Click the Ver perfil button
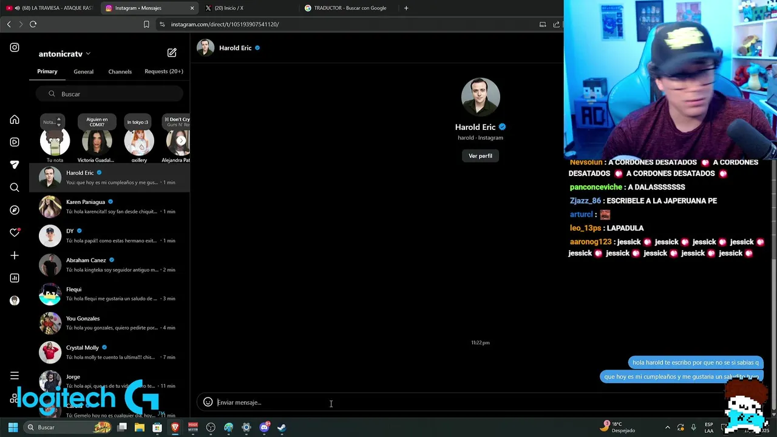The width and height of the screenshot is (777, 437). [480, 156]
